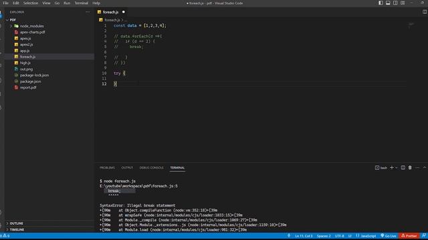This screenshot has width=428, height=240.
Task: Click line number 10 in the gutter
Action: [x=104, y=73]
